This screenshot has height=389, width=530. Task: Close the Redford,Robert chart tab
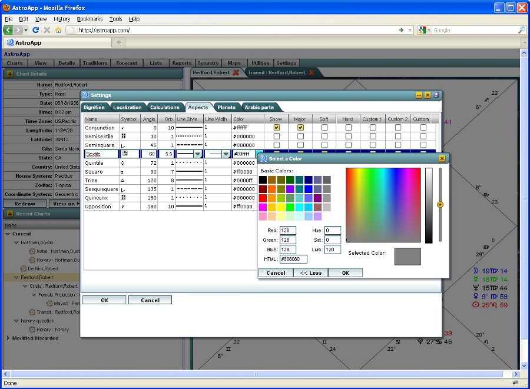click(x=236, y=73)
